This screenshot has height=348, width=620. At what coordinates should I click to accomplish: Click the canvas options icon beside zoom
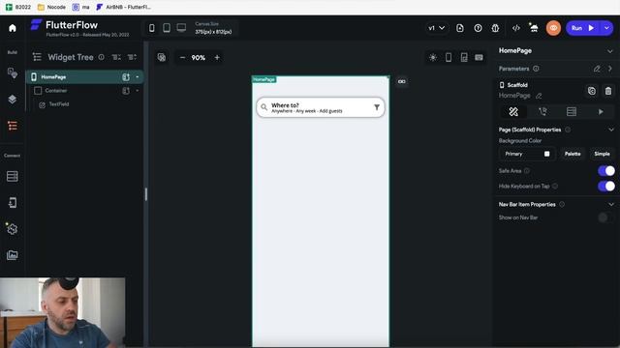pyautogui.click(x=162, y=58)
